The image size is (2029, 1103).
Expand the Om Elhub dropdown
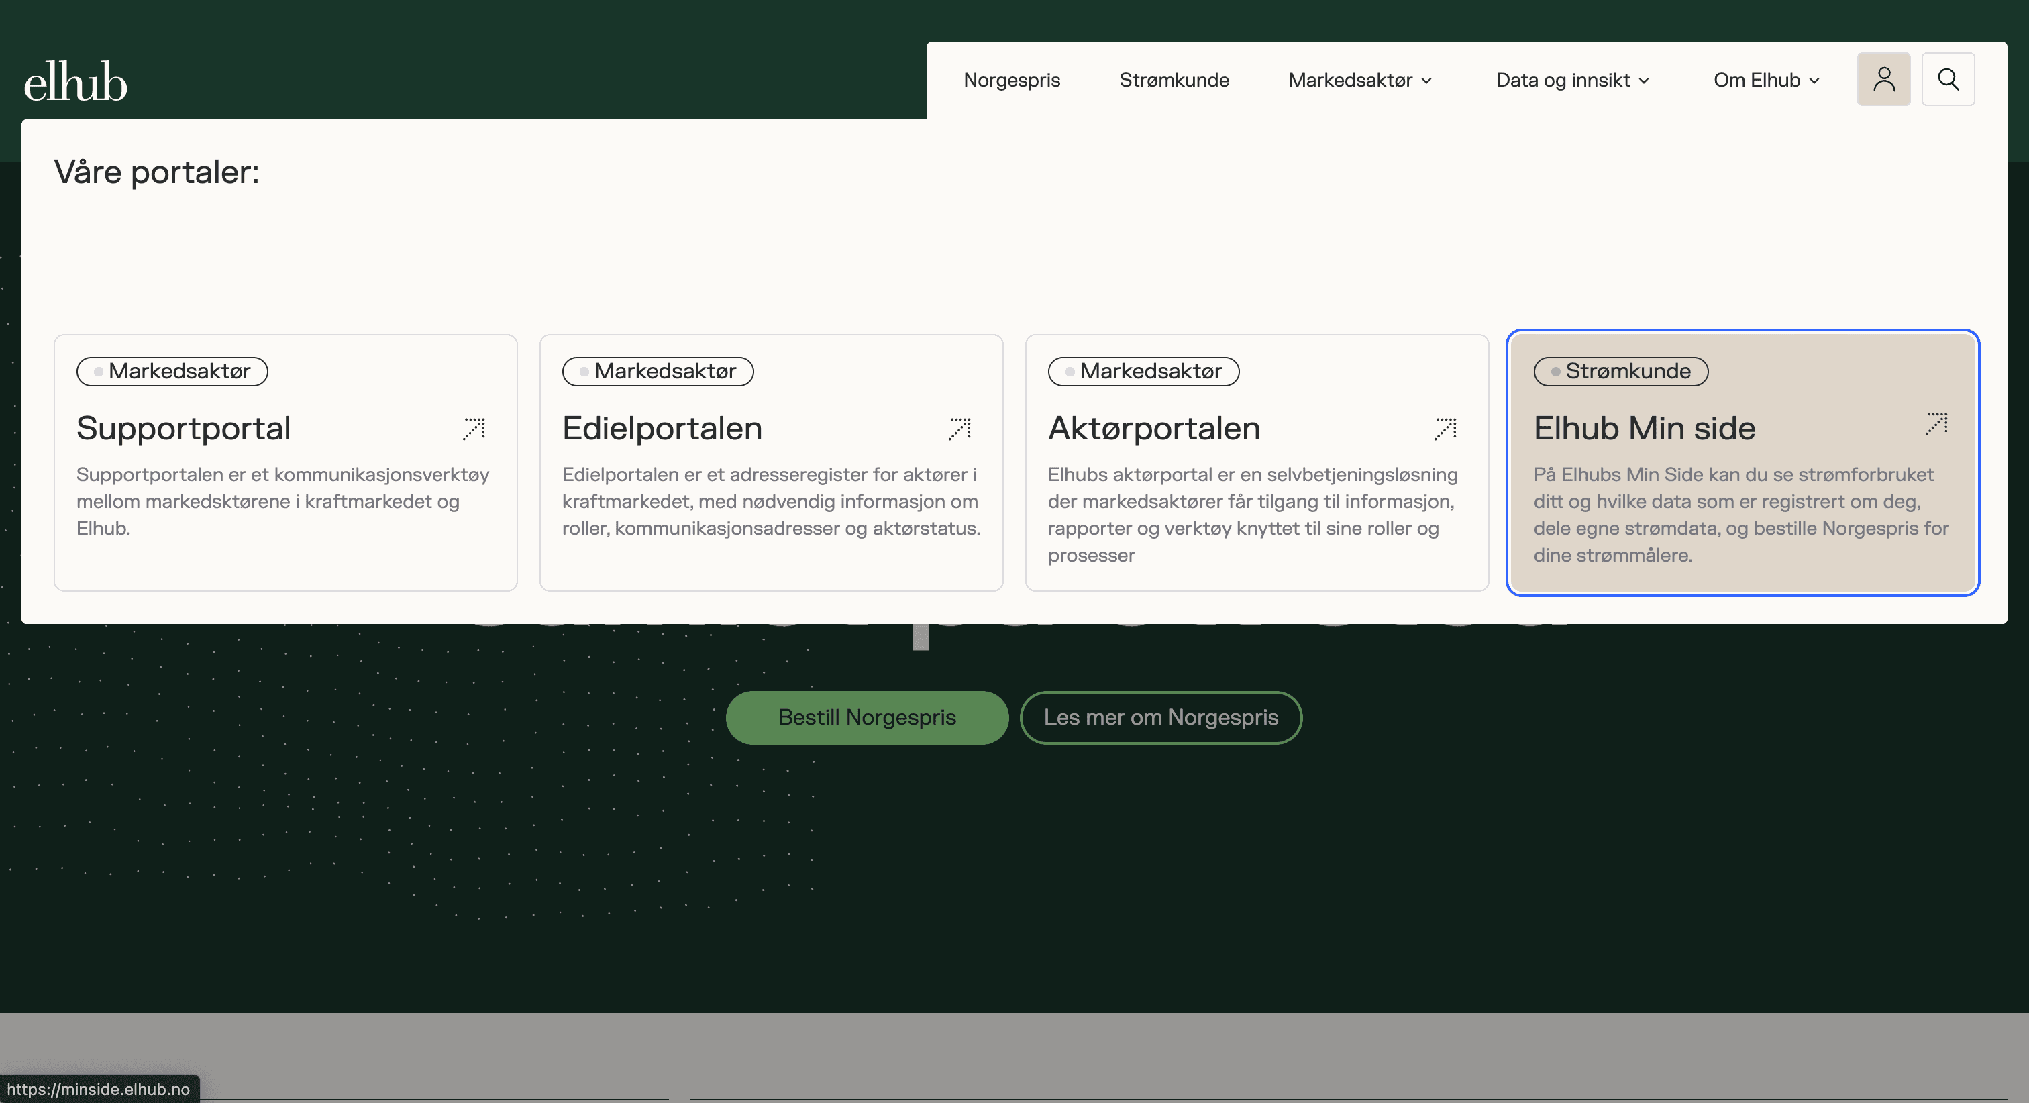pyautogui.click(x=1766, y=81)
